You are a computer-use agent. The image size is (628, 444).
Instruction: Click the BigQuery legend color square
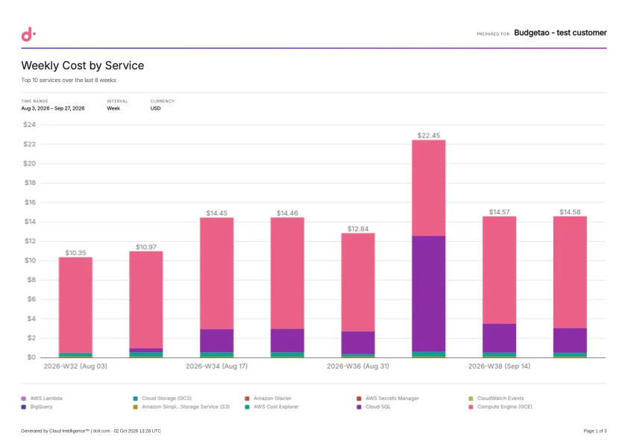click(24, 407)
